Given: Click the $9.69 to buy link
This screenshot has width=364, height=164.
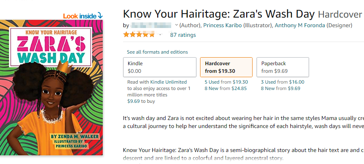Looking at the screenshot, I should click(141, 101).
